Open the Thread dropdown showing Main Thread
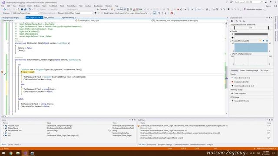Viewport: 278px width, 156px height. [79, 13]
